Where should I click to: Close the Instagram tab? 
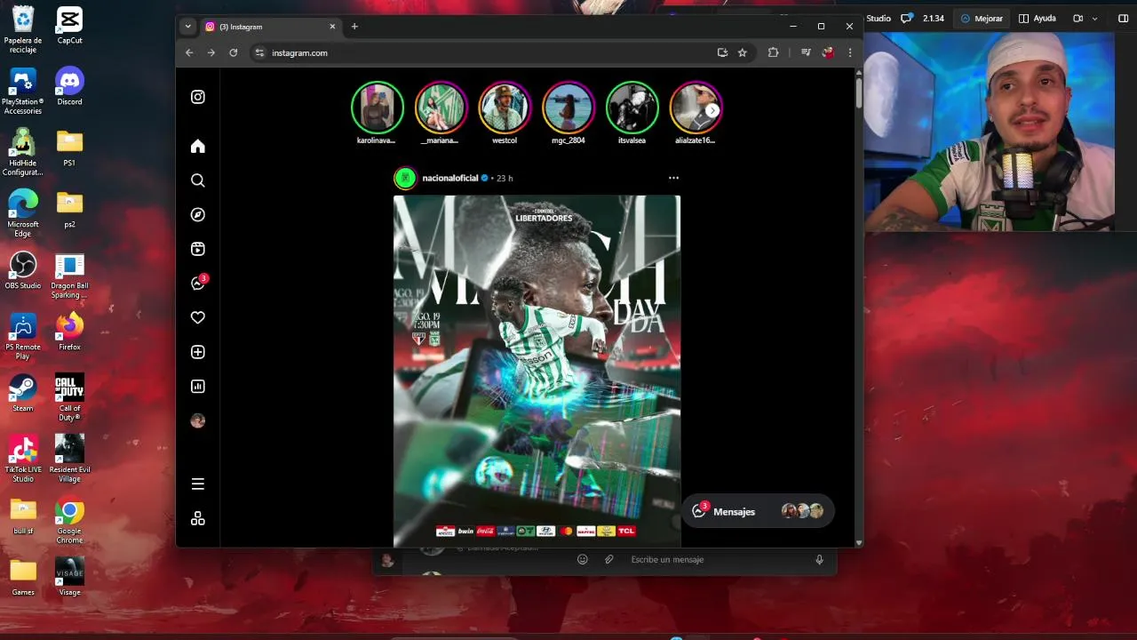tap(333, 27)
